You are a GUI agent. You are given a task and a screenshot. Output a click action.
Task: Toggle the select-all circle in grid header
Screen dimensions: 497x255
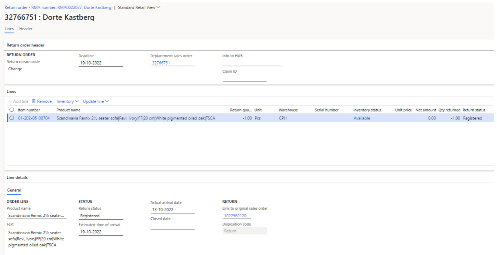pos(12,110)
